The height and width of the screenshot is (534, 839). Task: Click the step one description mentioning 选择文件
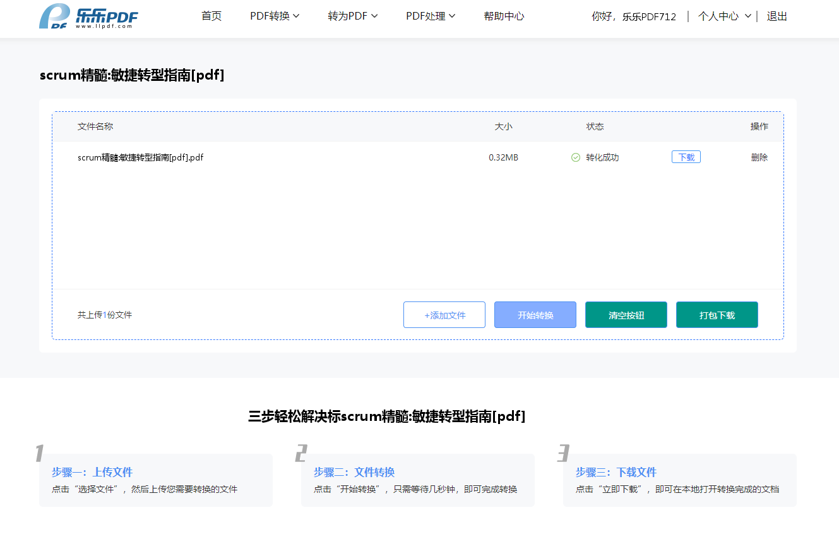(x=145, y=489)
